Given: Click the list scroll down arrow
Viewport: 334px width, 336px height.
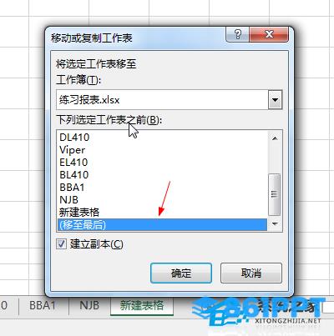Looking at the screenshot, I should click(x=275, y=223).
